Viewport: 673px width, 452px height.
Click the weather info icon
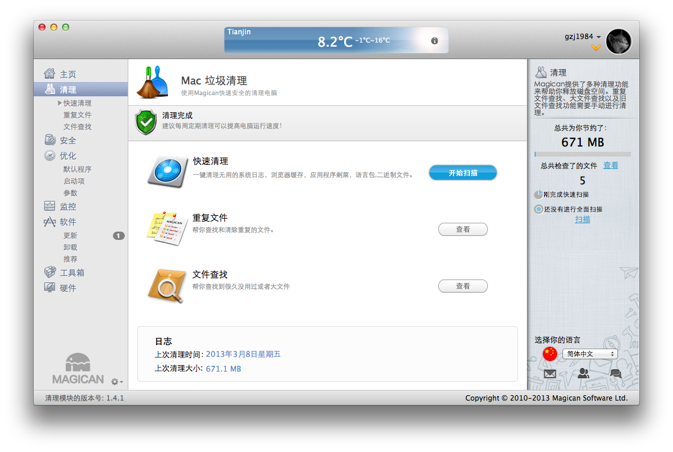(434, 41)
